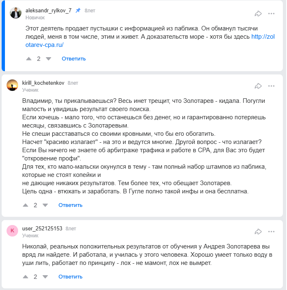The height and width of the screenshot is (290, 287).
Task: Upvote aleksandr_rylkov_7's comment
Action: pos(29,59)
